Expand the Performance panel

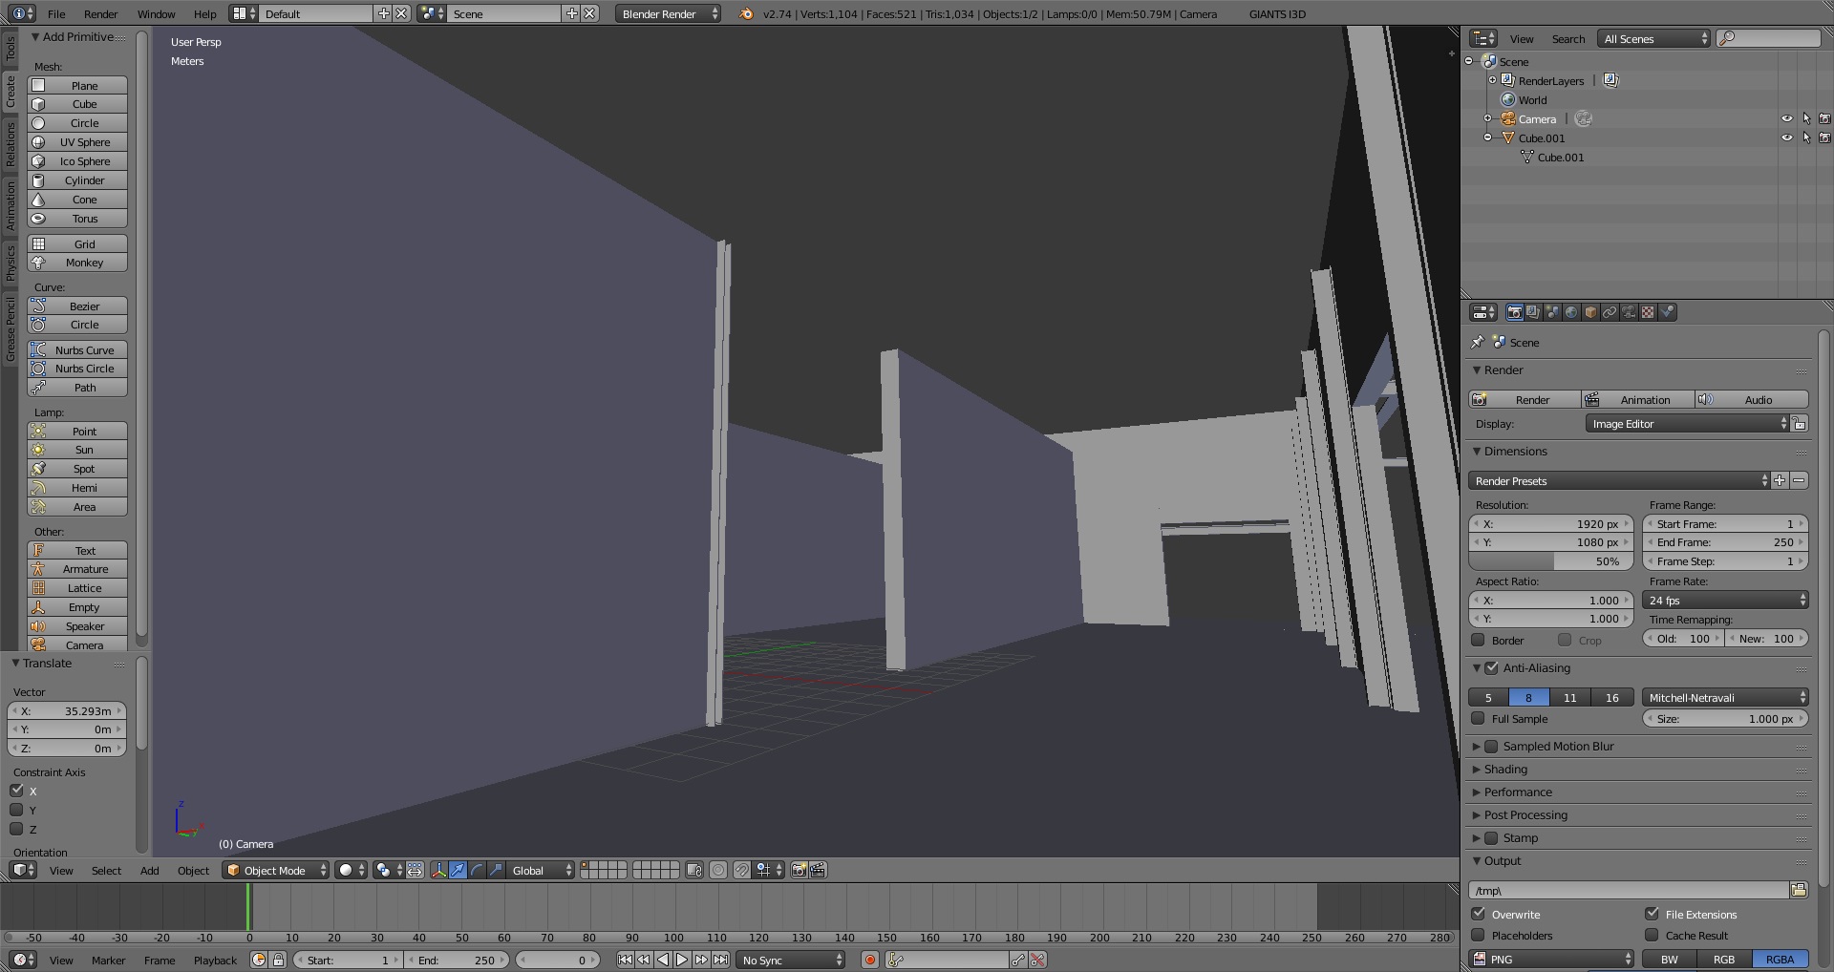coord(1517,792)
